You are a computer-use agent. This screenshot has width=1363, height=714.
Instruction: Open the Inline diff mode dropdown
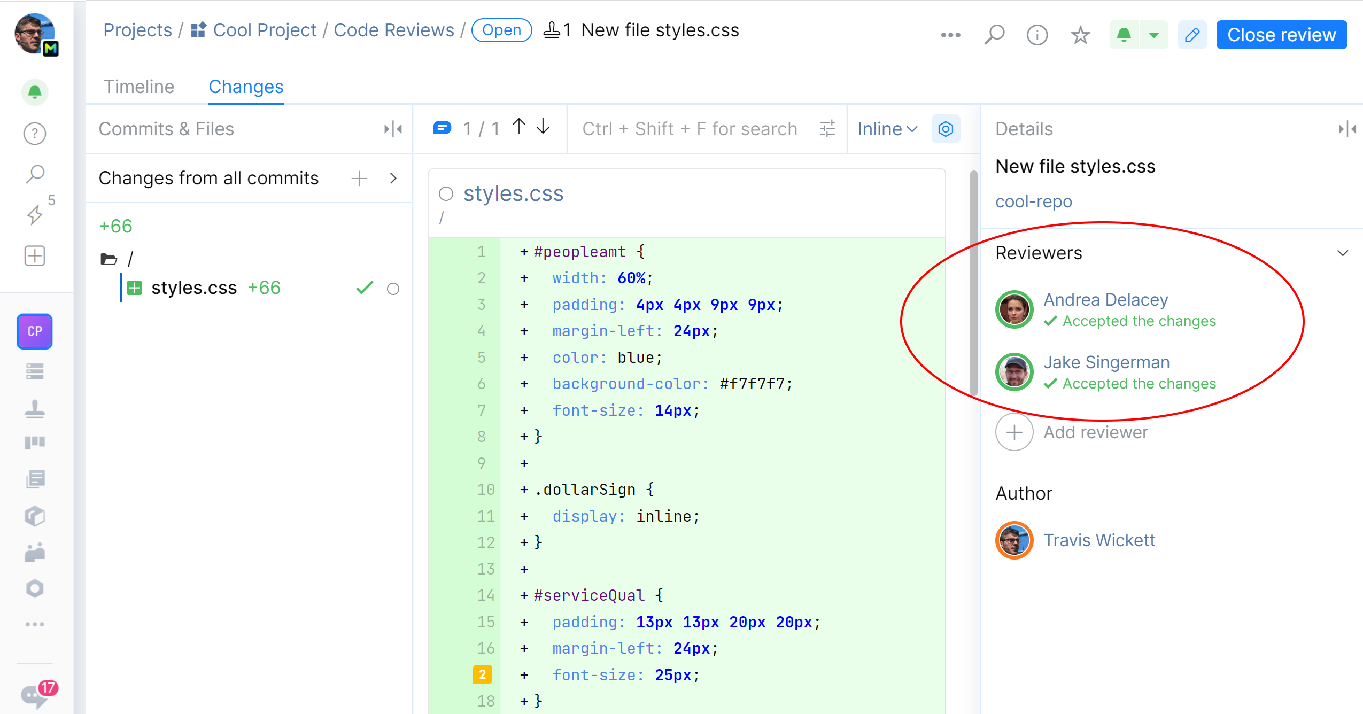887,129
